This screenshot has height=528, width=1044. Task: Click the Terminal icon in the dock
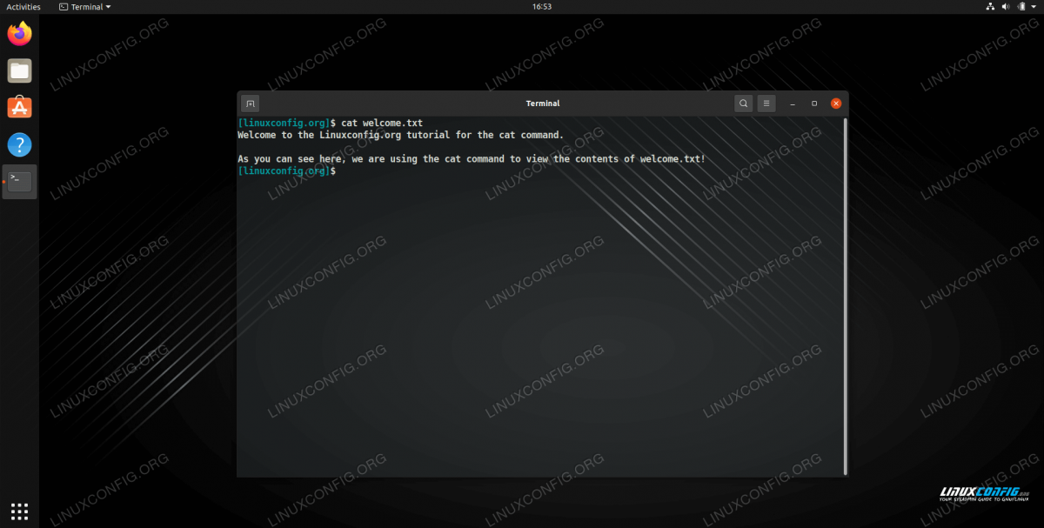19,181
